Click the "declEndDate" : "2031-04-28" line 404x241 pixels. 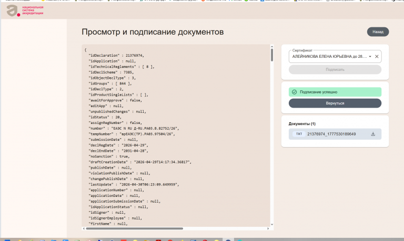pyautogui.click(x=118, y=151)
